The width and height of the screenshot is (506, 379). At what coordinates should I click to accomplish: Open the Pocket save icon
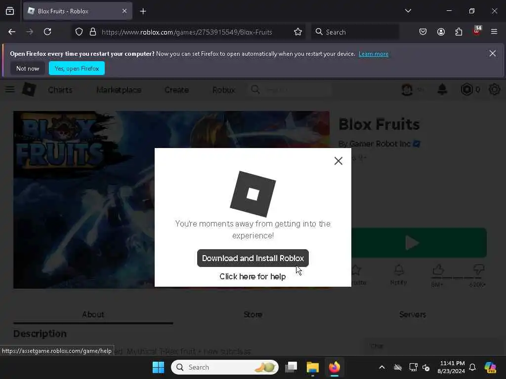pyautogui.click(x=423, y=32)
